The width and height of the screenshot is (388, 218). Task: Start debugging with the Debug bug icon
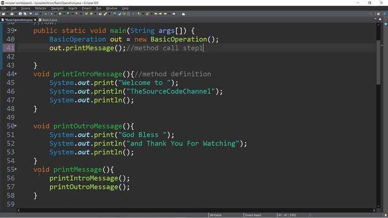coord(52,14)
